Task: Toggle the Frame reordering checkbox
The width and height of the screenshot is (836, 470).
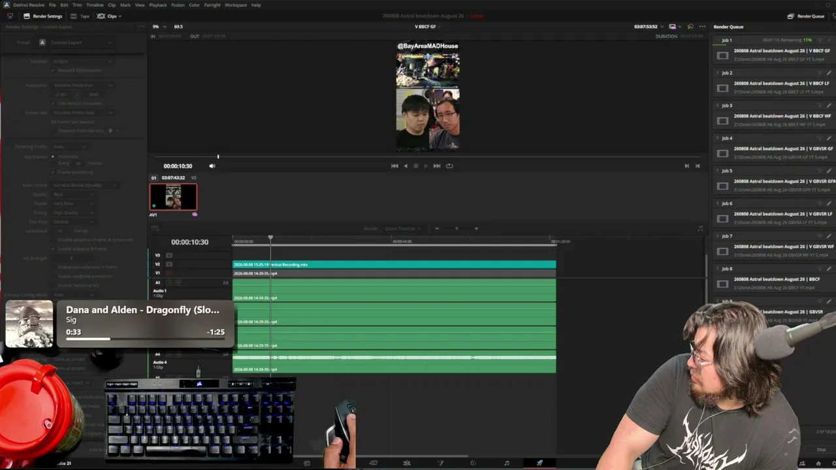Action: [x=54, y=172]
